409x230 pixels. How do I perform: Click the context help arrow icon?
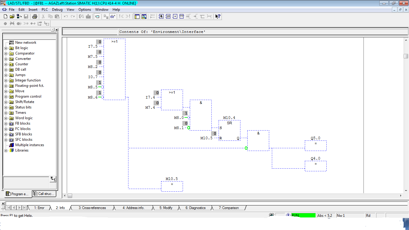click(x=218, y=16)
